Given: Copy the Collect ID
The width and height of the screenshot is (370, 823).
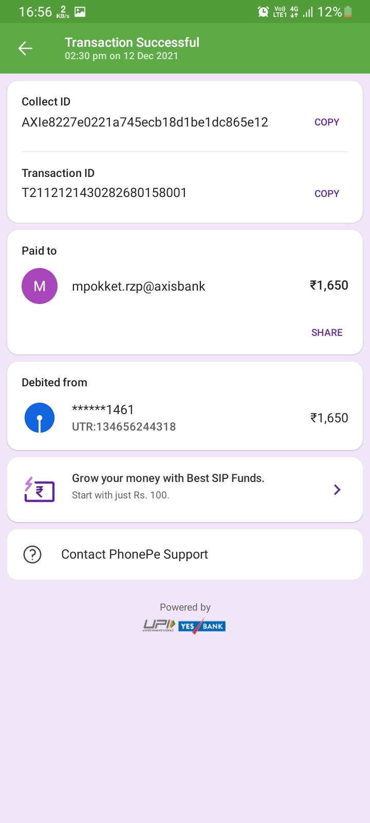Looking at the screenshot, I should (x=327, y=122).
